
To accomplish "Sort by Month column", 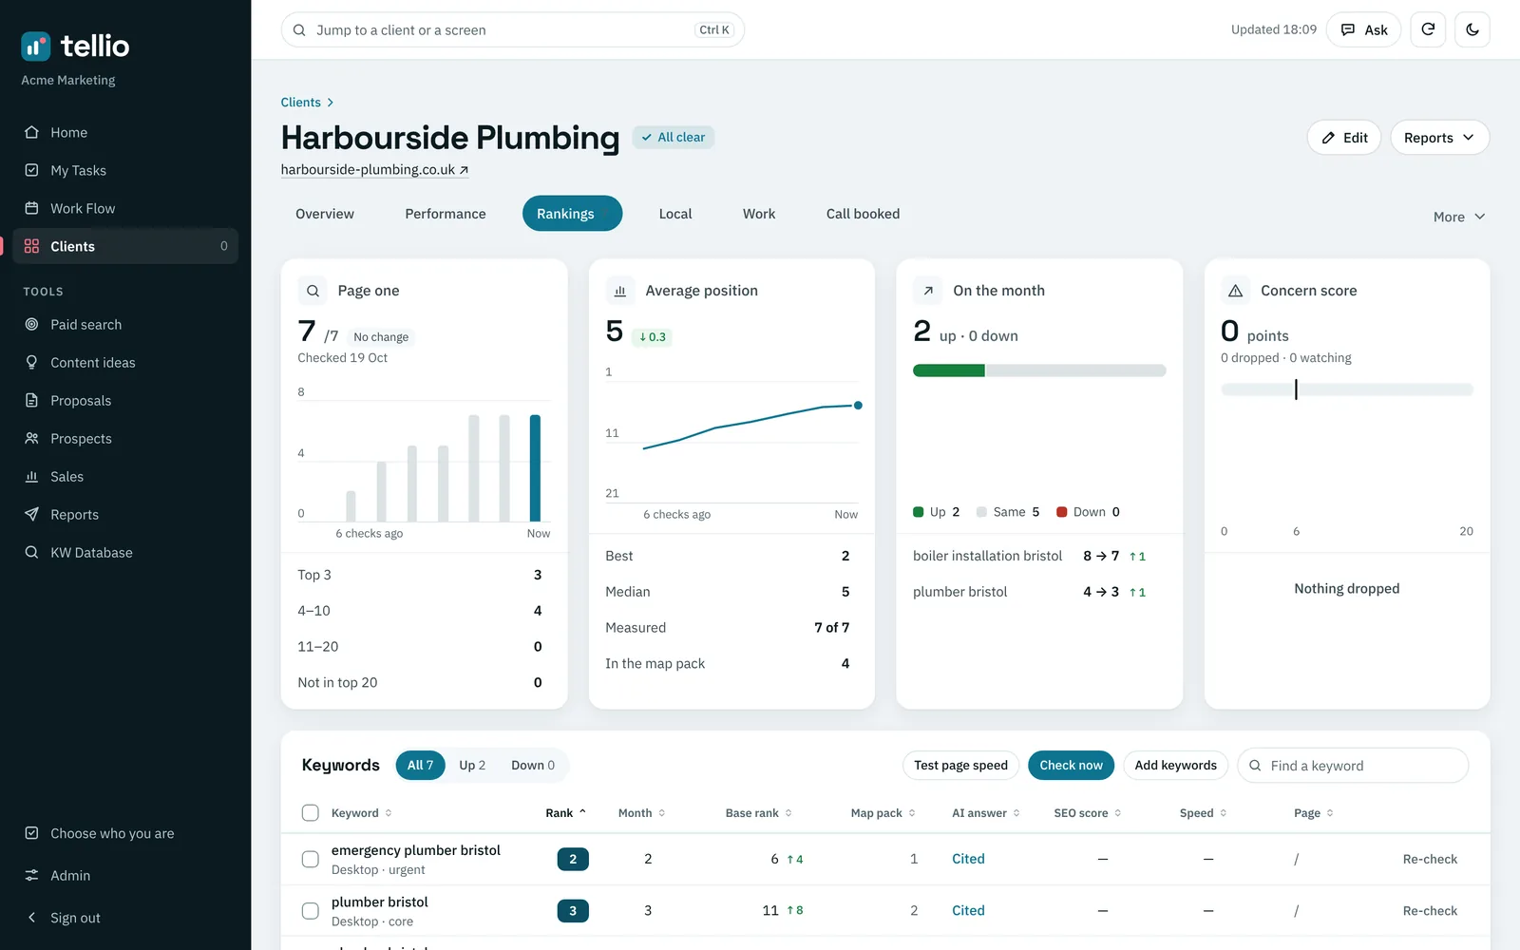I will 642,813.
